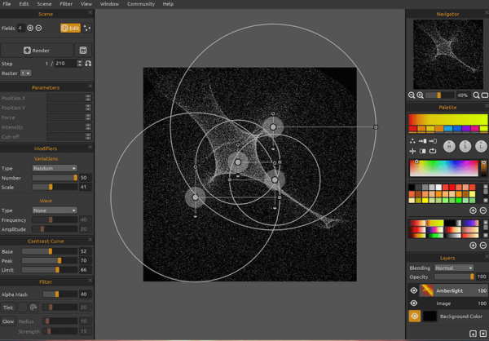489x341 pixels.
Task: Open the View menu
Action: [x=86, y=4]
